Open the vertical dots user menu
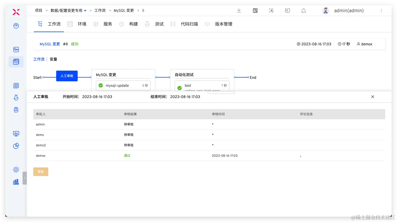This screenshot has width=397, height=222. coord(382,10)
